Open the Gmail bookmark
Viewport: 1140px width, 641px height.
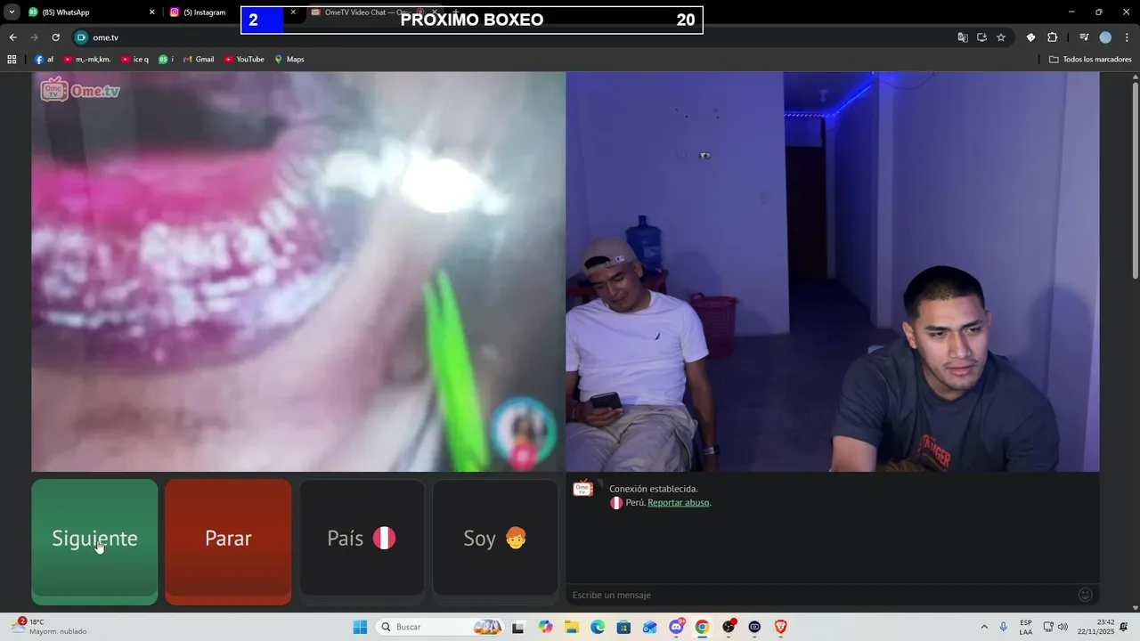[199, 60]
